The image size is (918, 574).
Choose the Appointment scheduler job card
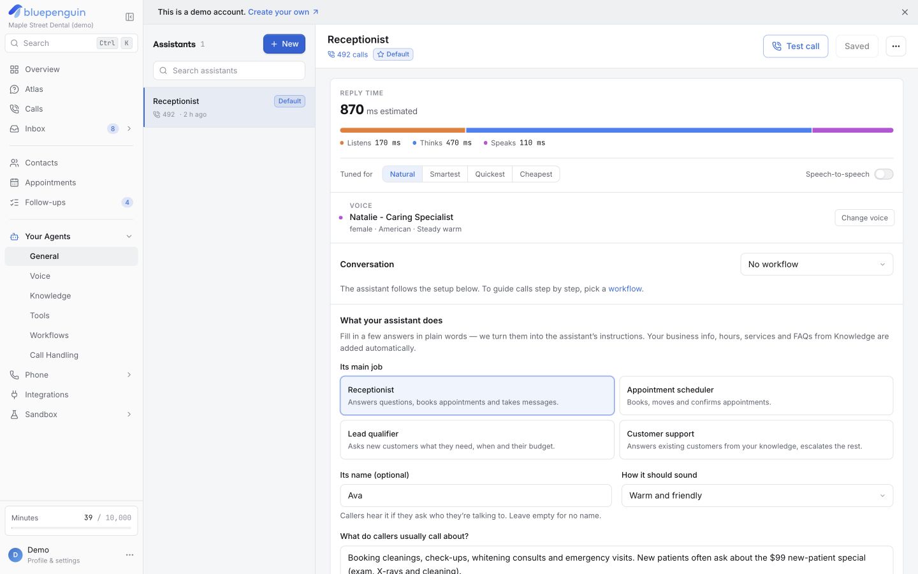(x=756, y=395)
